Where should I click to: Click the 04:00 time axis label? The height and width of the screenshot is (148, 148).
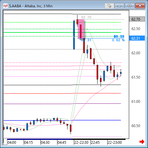click(x=12, y=143)
